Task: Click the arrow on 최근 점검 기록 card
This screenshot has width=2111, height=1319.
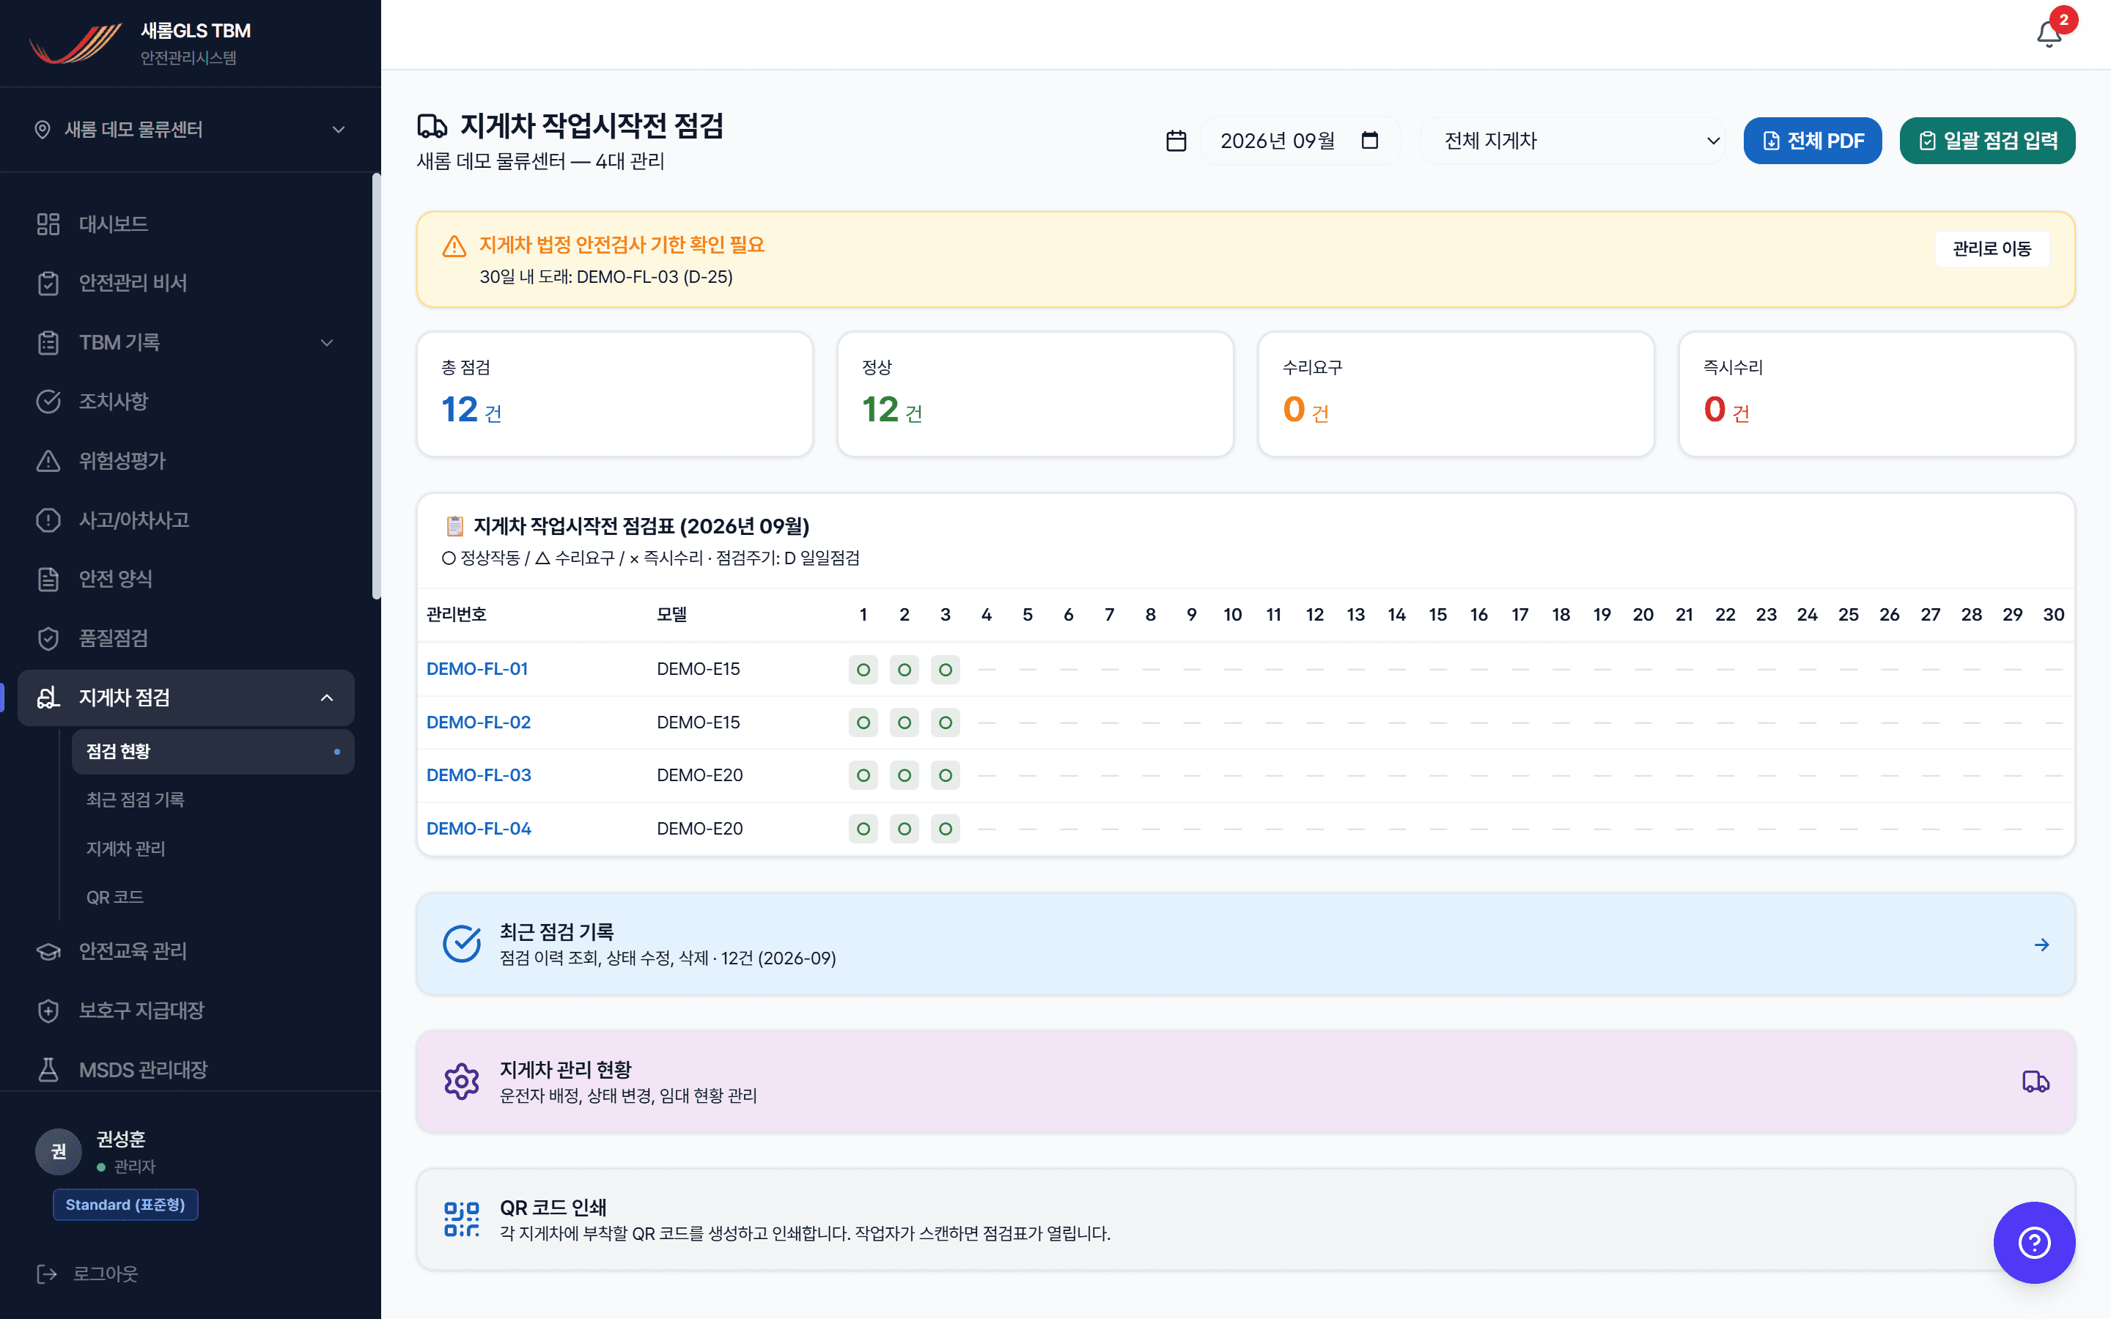Action: 2041,945
